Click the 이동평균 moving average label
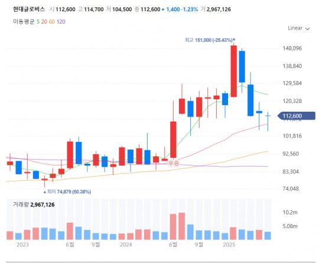Image resolution: width=319 pixels, height=263 pixels. [24, 22]
